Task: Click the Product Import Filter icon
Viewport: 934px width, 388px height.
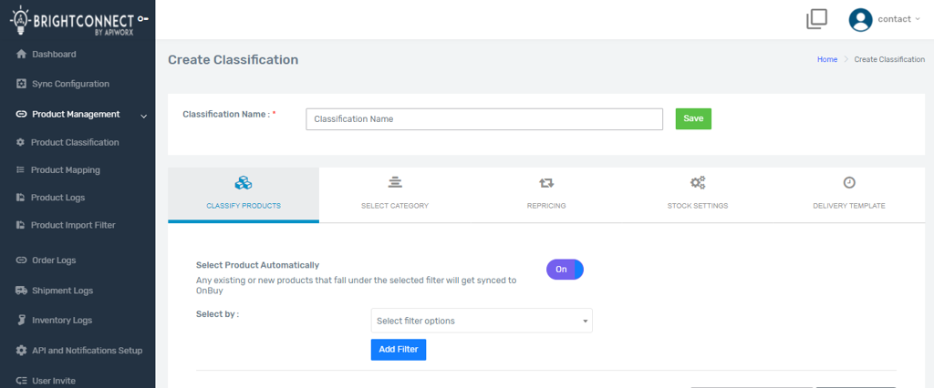Action: click(x=20, y=225)
